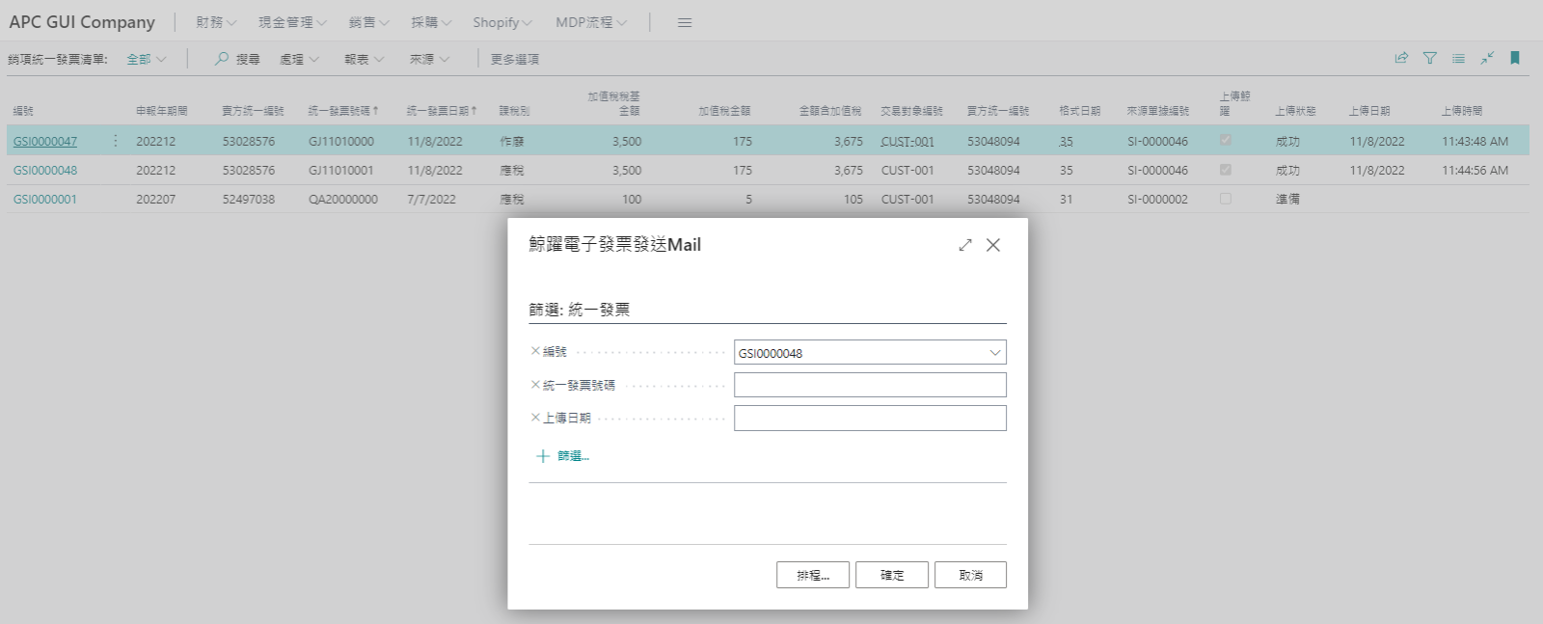Remove the 上傳日期 filter using its X
The width and height of the screenshot is (1543, 624).
pyautogui.click(x=535, y=417)
